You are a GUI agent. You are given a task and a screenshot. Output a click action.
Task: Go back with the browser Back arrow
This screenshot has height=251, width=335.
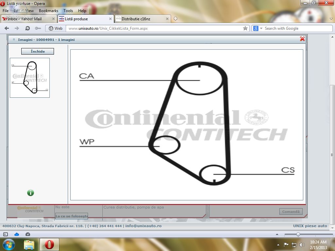7,28
